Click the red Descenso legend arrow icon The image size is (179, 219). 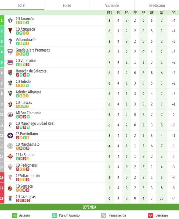[150, 215]
